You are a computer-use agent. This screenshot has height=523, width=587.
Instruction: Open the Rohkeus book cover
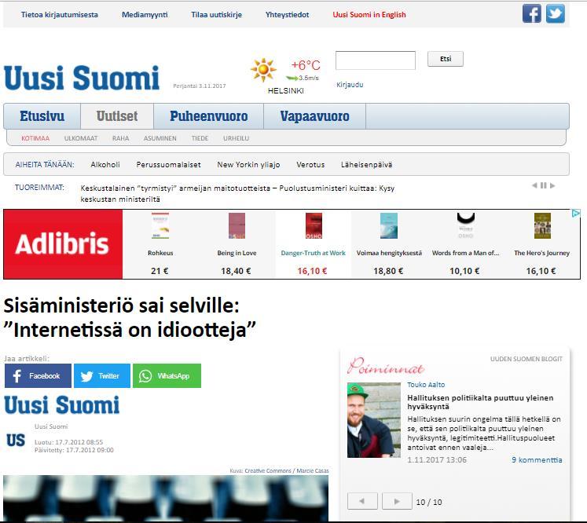tap(160, 225)
